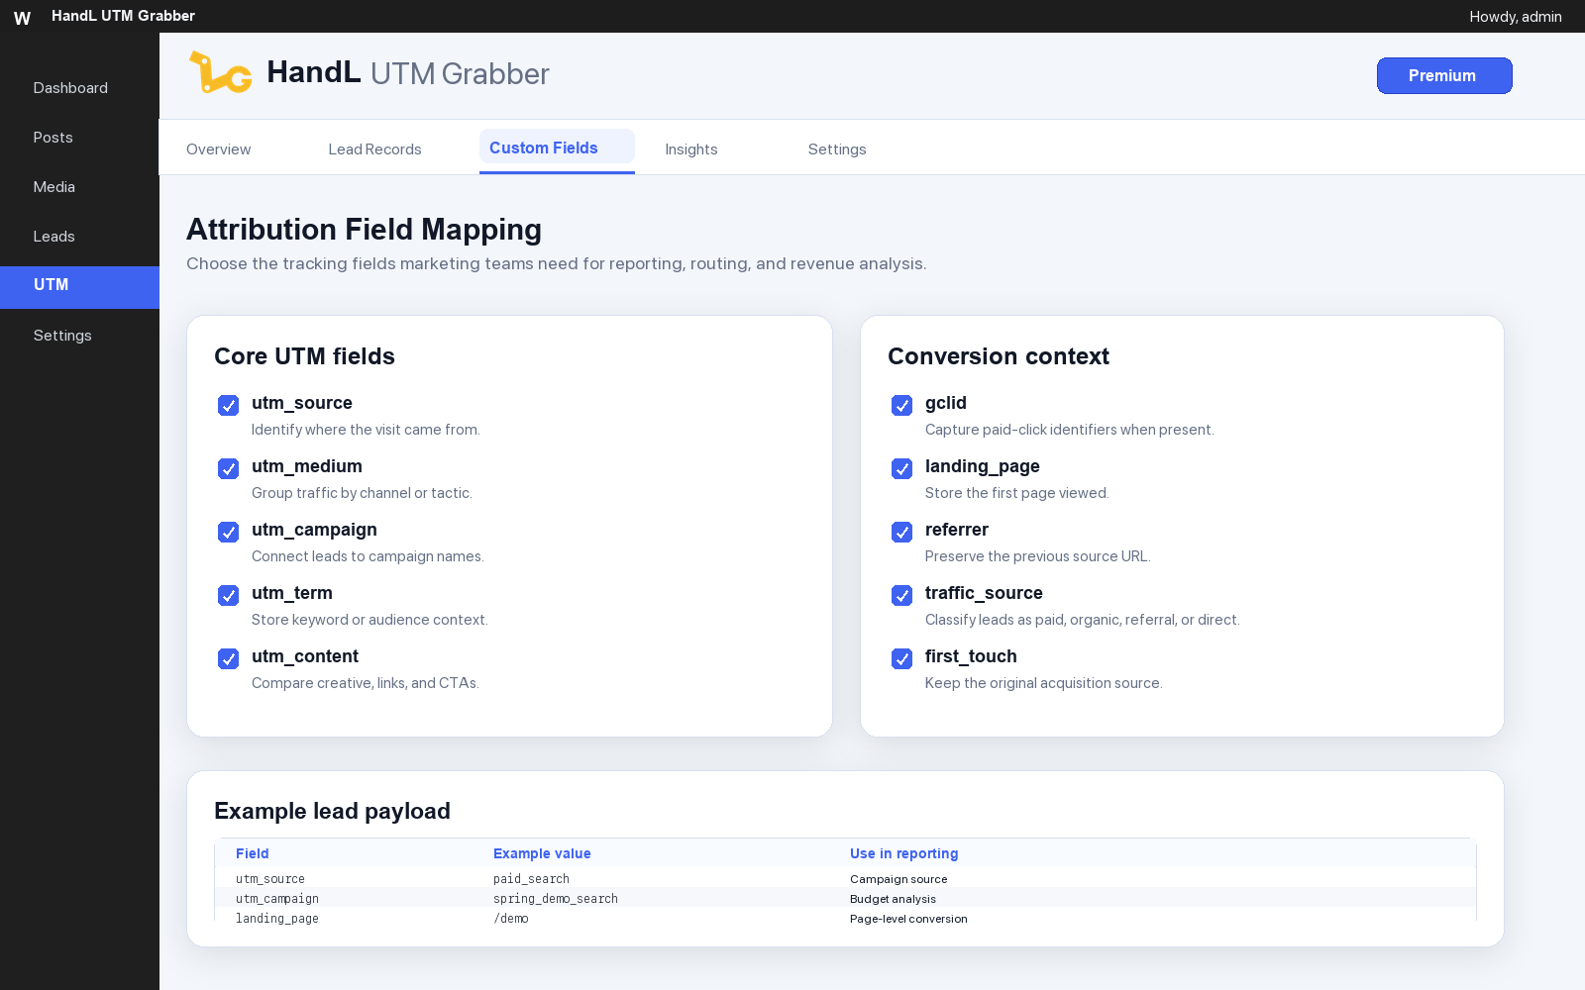The width and height of the screenshot is (1585, 990).
Task: Disable the utm_campaign field checkbox
Action: pos(228,532)
